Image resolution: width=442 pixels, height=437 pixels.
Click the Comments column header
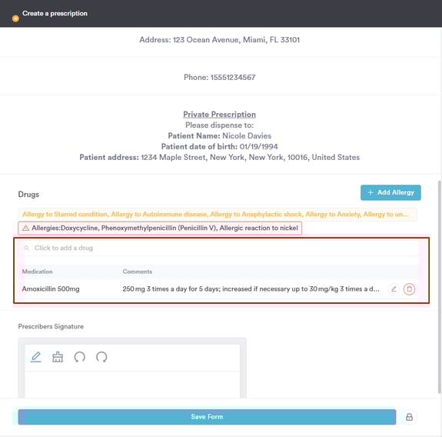(x=138, y=272)
